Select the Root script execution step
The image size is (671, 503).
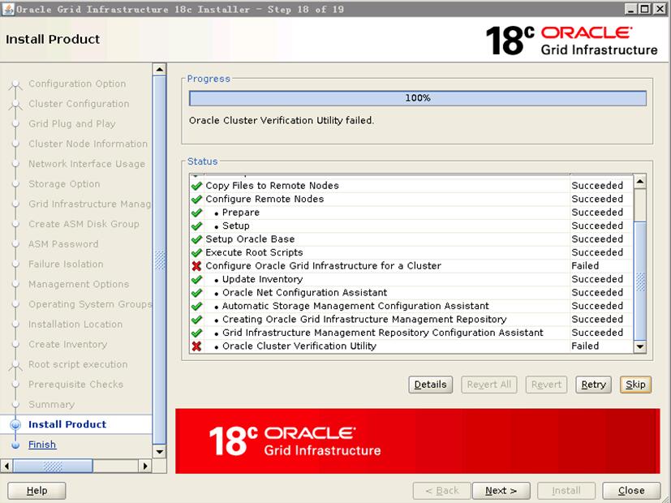point(78,365)
